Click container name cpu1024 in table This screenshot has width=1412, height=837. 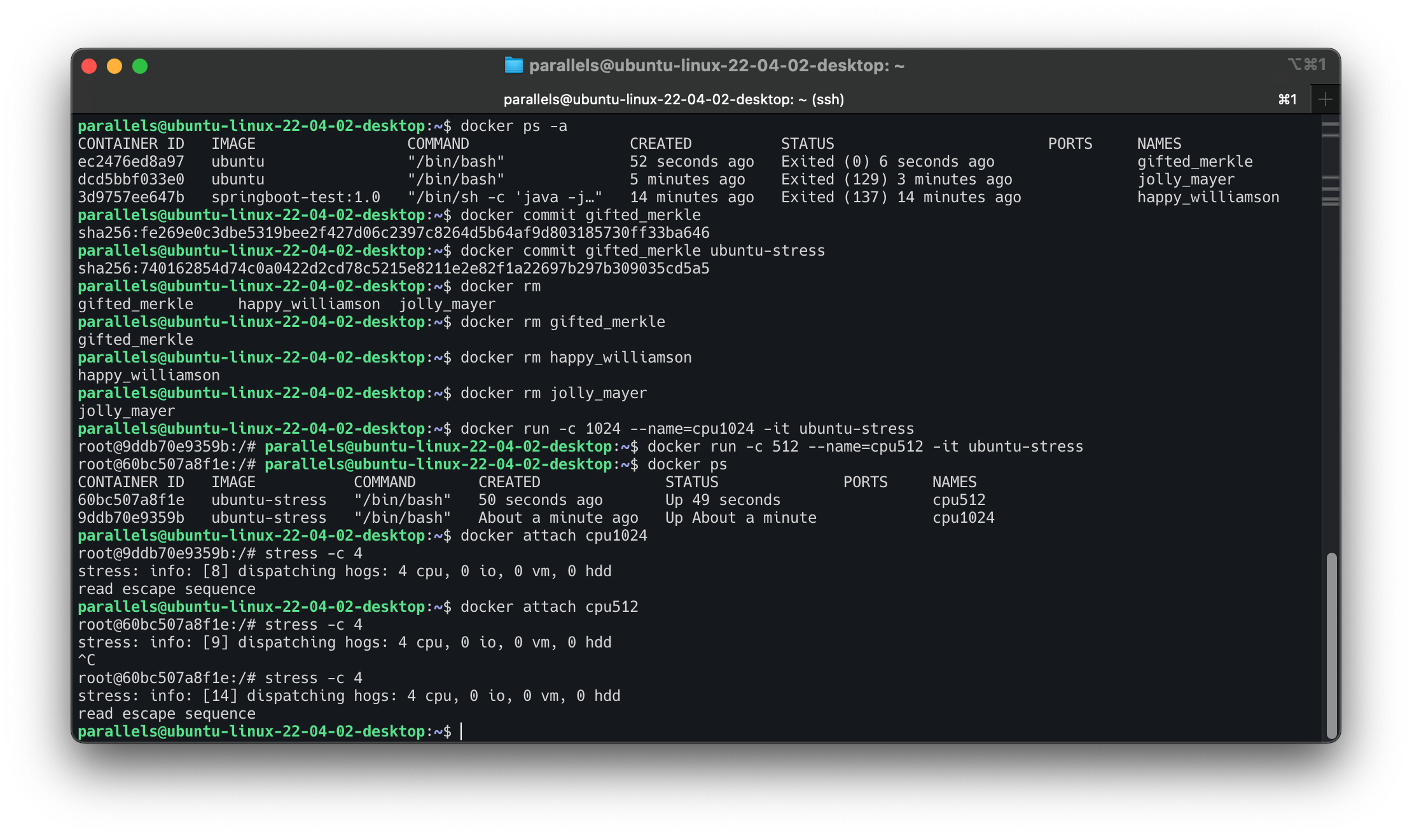coord(963,518)
